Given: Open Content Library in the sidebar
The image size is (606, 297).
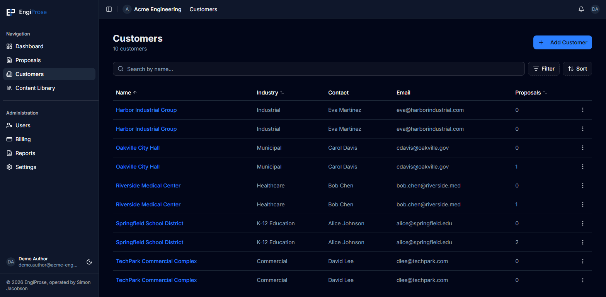Looking at the screenshot, I should [49, 88].
